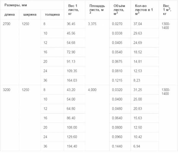The height and width of the screenshot is (153, 178).
Task: Click the volume value 0,1440
Action: [x=119, y=146]
